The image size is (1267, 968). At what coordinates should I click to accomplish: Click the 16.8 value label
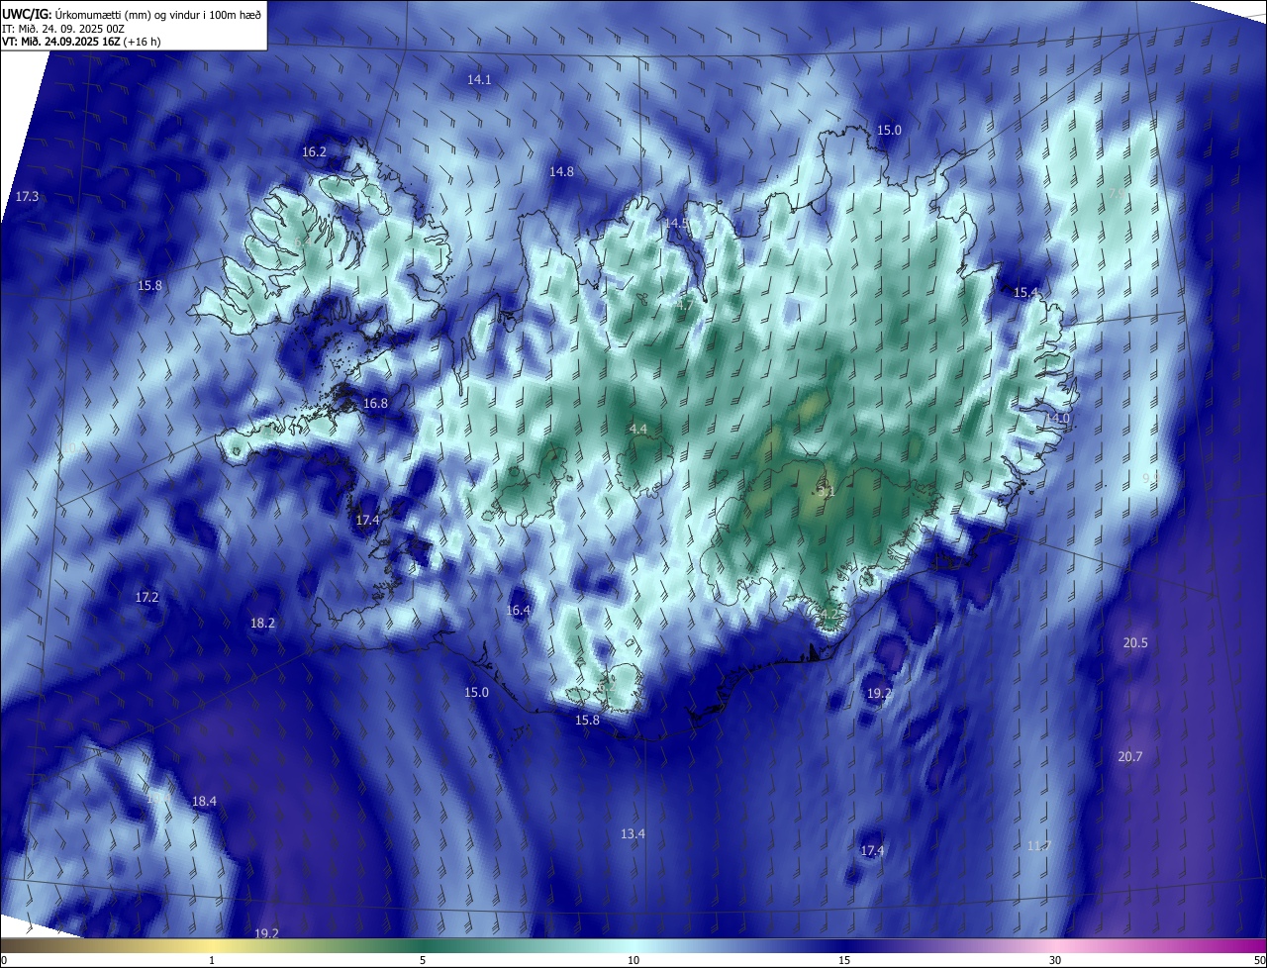point(375,404)
